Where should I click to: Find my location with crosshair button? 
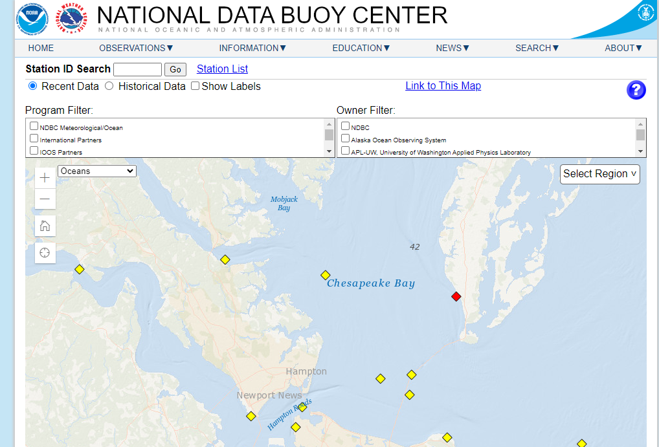coord(45,252)
